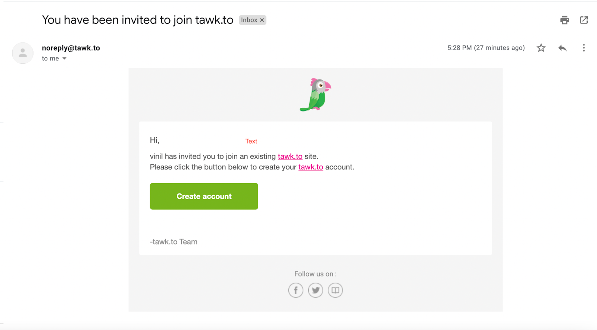Click the Inbox label tag
Image resolution: width=597 pixels, height=330 pixels.
(249, 20)
